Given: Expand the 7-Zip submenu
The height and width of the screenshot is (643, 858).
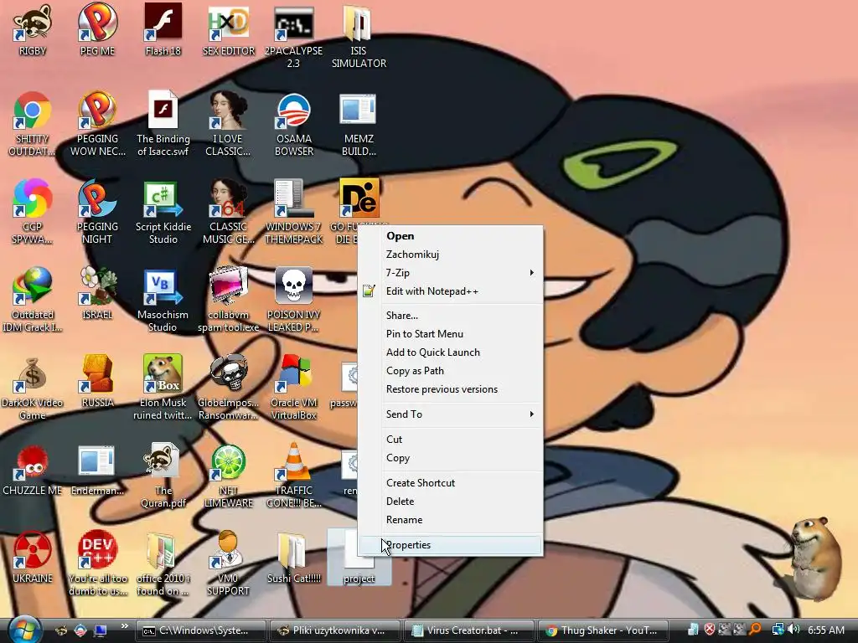Looking at the screenshot, I should (450, 273).
